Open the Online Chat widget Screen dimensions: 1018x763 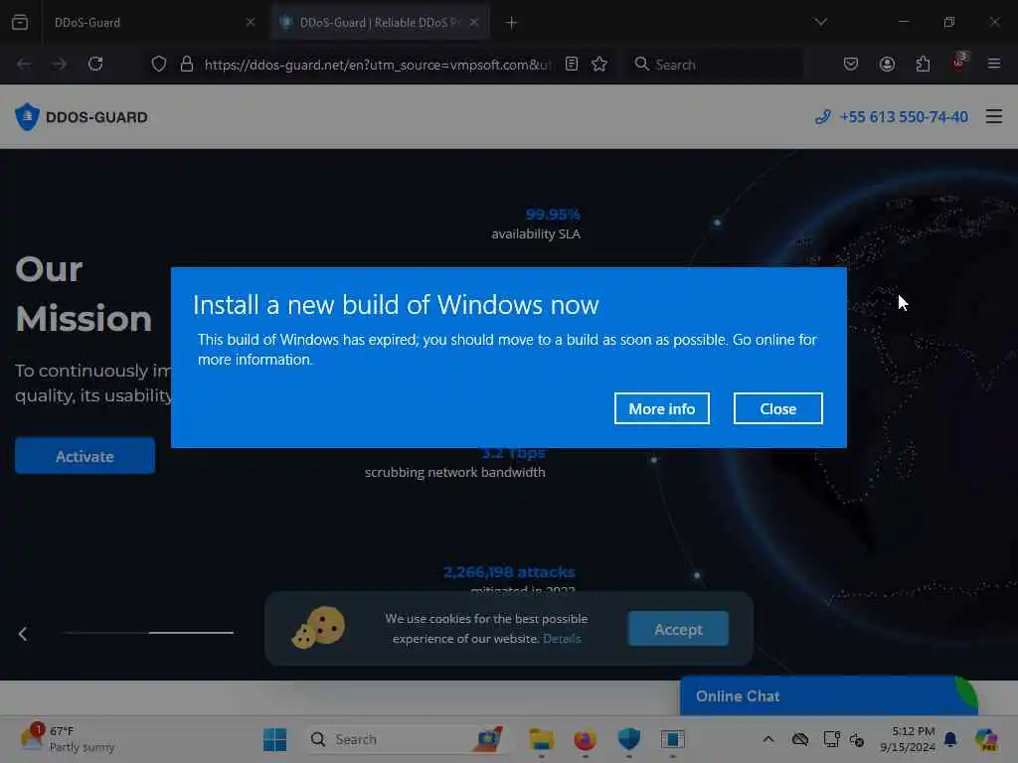pos(828,696)
